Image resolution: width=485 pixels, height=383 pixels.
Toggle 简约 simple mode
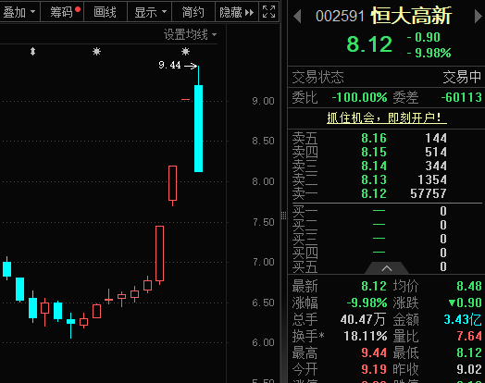tap(193, 12)
